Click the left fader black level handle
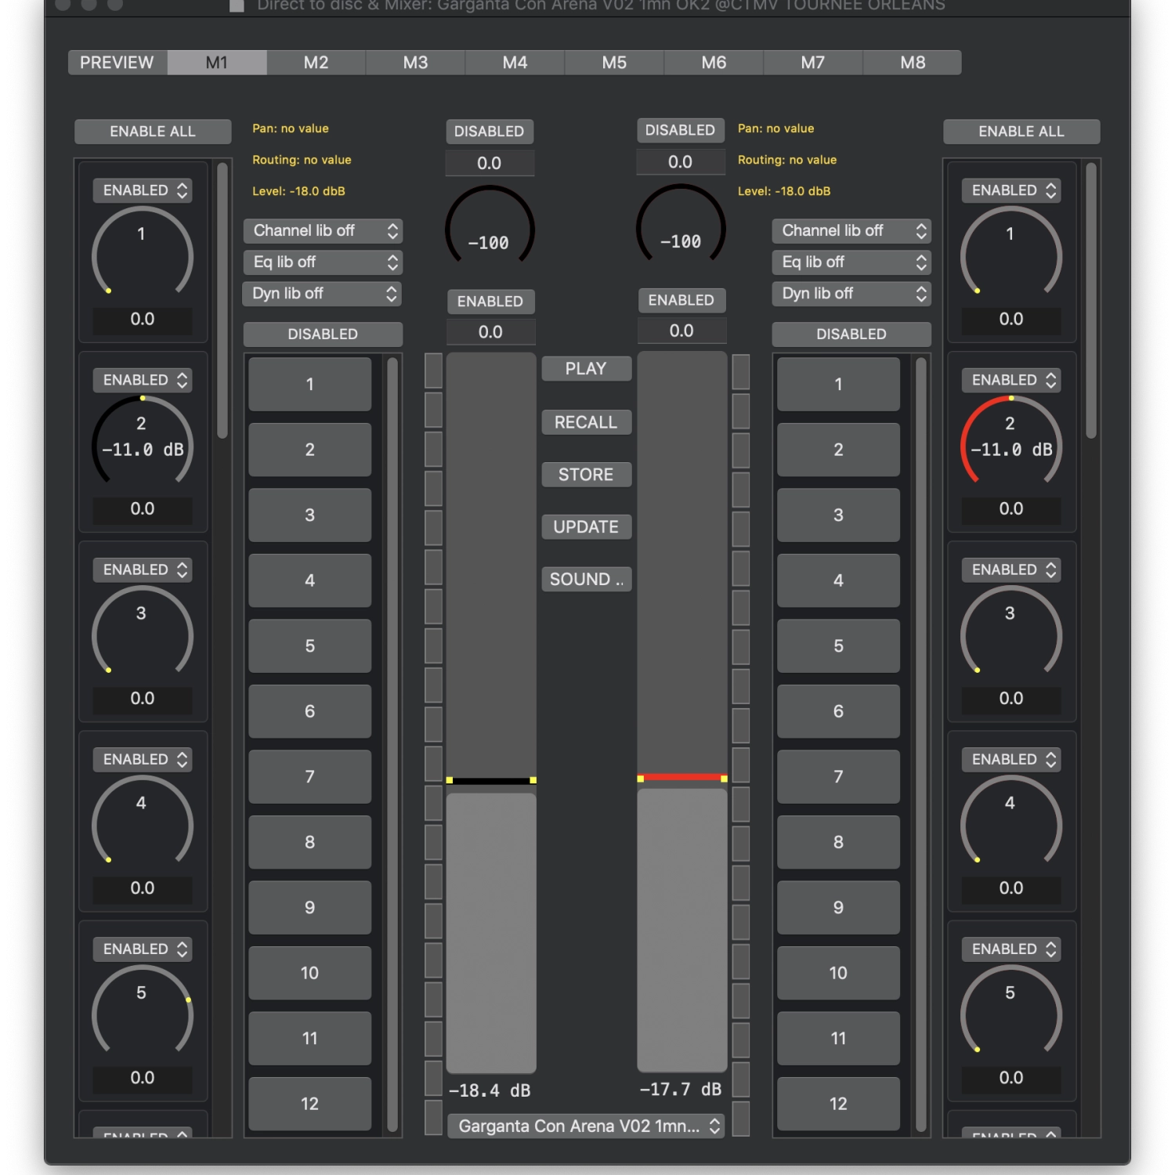Viewport: 1175px width, 1175px height. pos(491,780)
